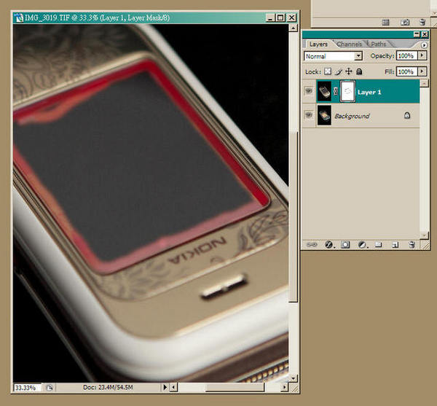The width and height of the screenshot is (437, 406).
Task: Select the Layer 1 name
Action: [369, 92]
